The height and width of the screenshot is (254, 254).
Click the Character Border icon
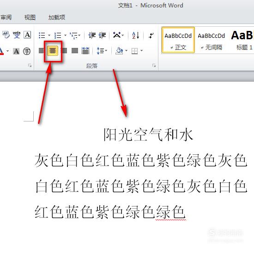[27, 35]
